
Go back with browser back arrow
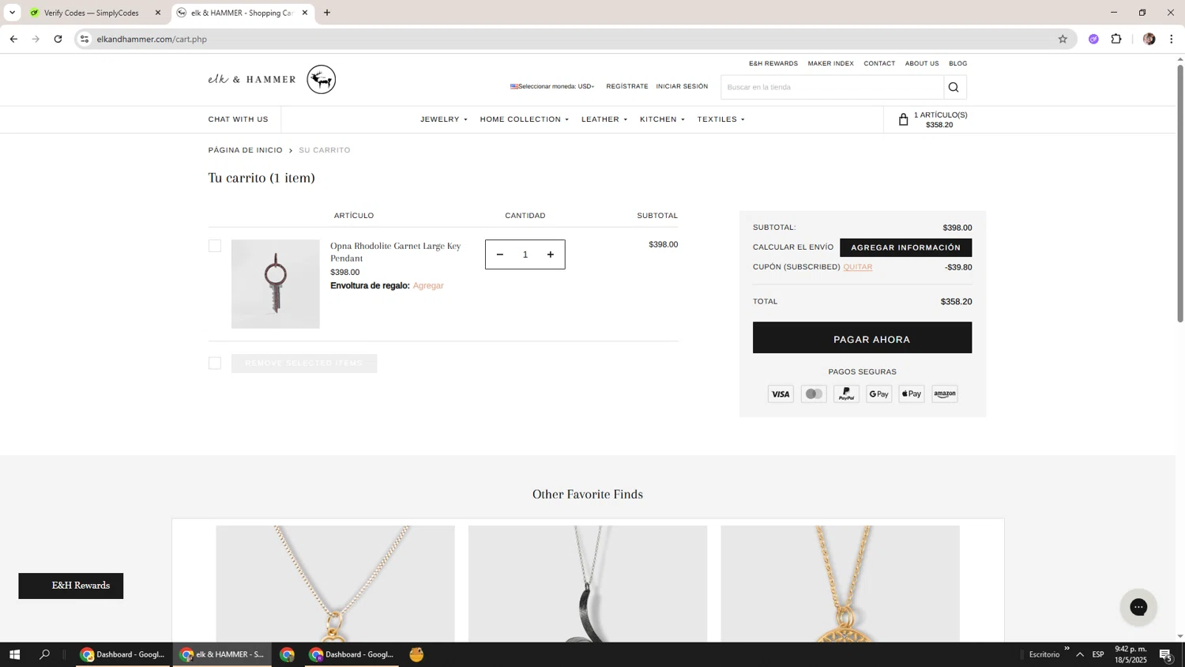pos(13,39)
